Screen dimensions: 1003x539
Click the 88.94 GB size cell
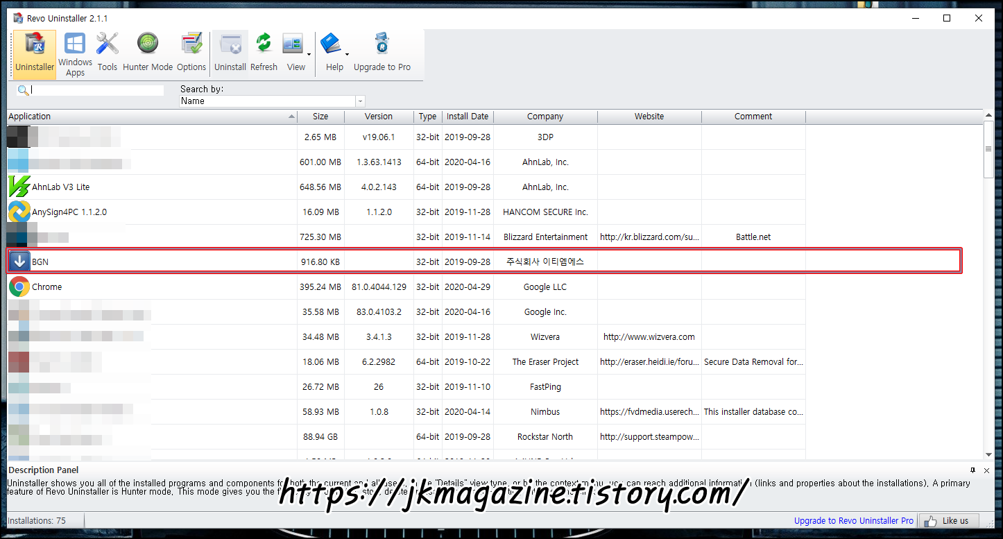320,436
